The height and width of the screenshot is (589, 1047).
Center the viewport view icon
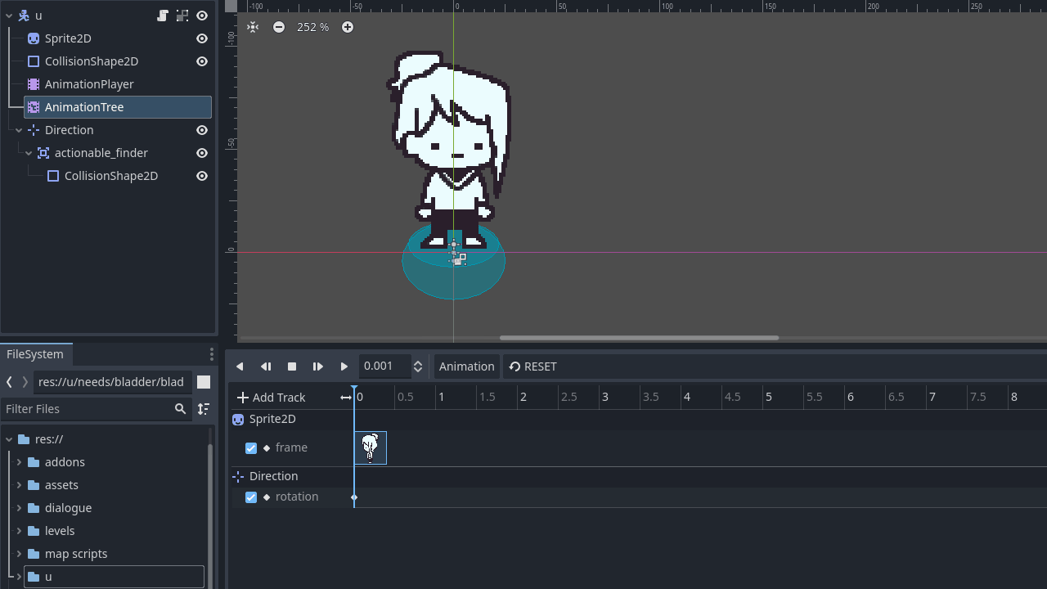click(x=253, y=27)
